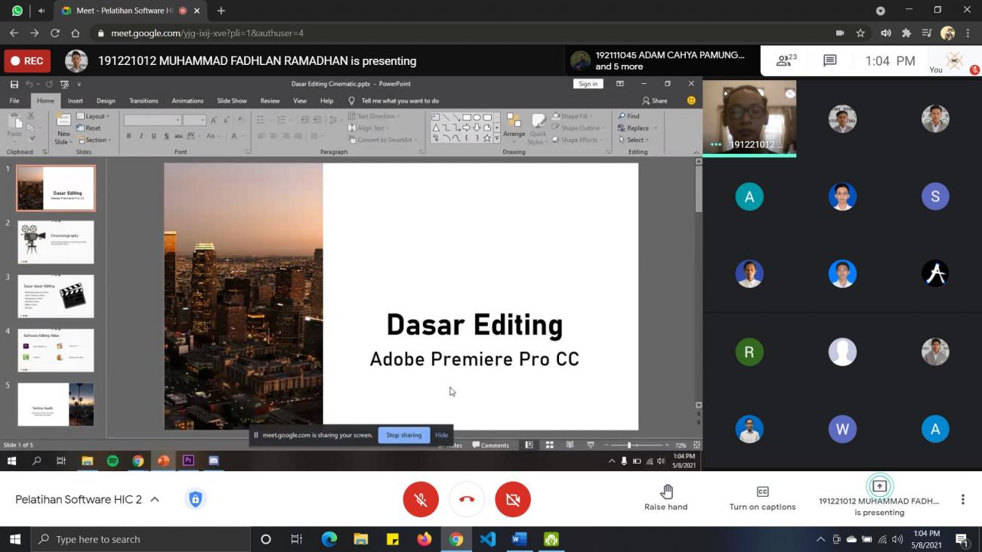The width and height of the screenshot is (982, 552).
Task: Click the tab search dropdown arrow in Chrome
Action: coord(880,11)
